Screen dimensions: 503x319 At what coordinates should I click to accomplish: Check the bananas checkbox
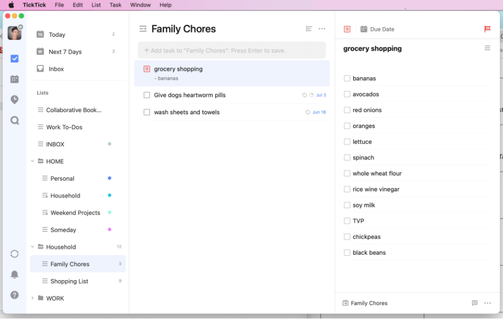347,78
